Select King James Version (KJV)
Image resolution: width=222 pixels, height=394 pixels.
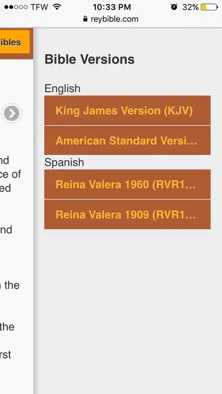[127, 110]
